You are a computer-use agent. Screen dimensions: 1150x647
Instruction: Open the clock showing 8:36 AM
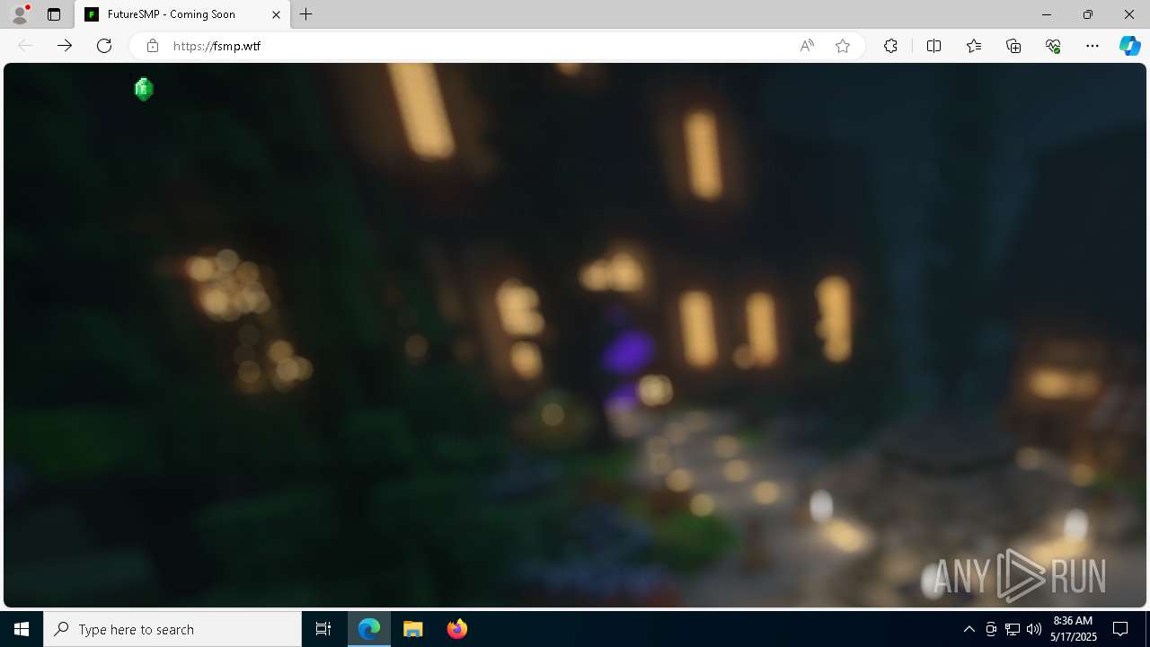[x=1074, y=629]
